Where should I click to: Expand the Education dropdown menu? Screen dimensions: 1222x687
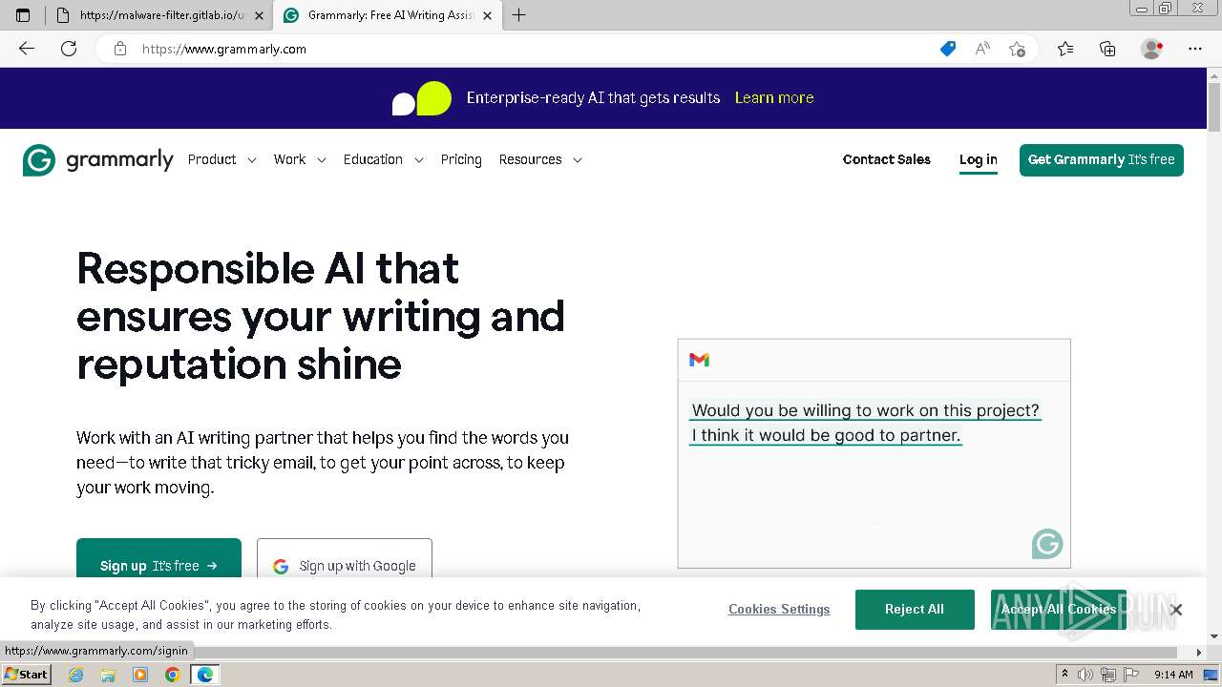click(384, 159)
